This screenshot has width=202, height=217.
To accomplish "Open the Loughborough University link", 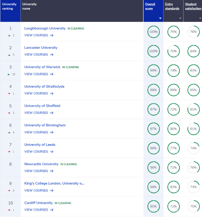I will tap(45, 28).
